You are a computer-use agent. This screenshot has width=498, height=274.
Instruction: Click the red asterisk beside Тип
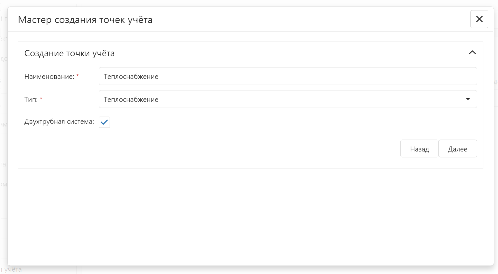(x=41, y=99)
